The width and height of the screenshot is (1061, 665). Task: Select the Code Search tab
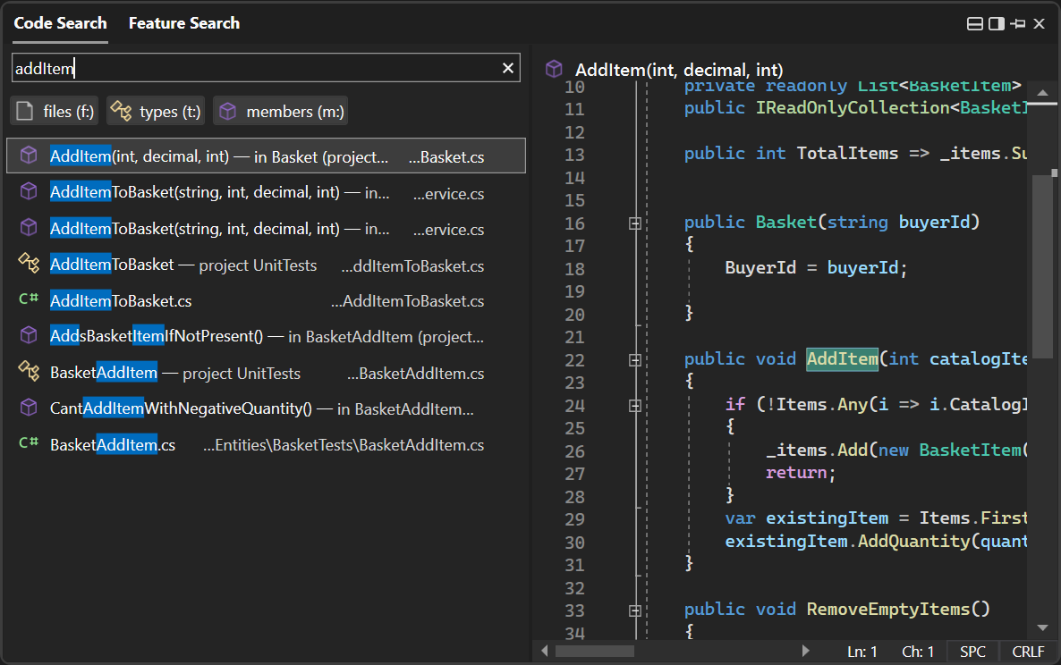60,23
